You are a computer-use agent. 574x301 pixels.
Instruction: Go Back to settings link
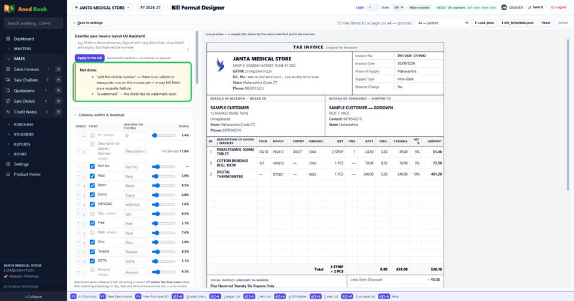point(88,23)
